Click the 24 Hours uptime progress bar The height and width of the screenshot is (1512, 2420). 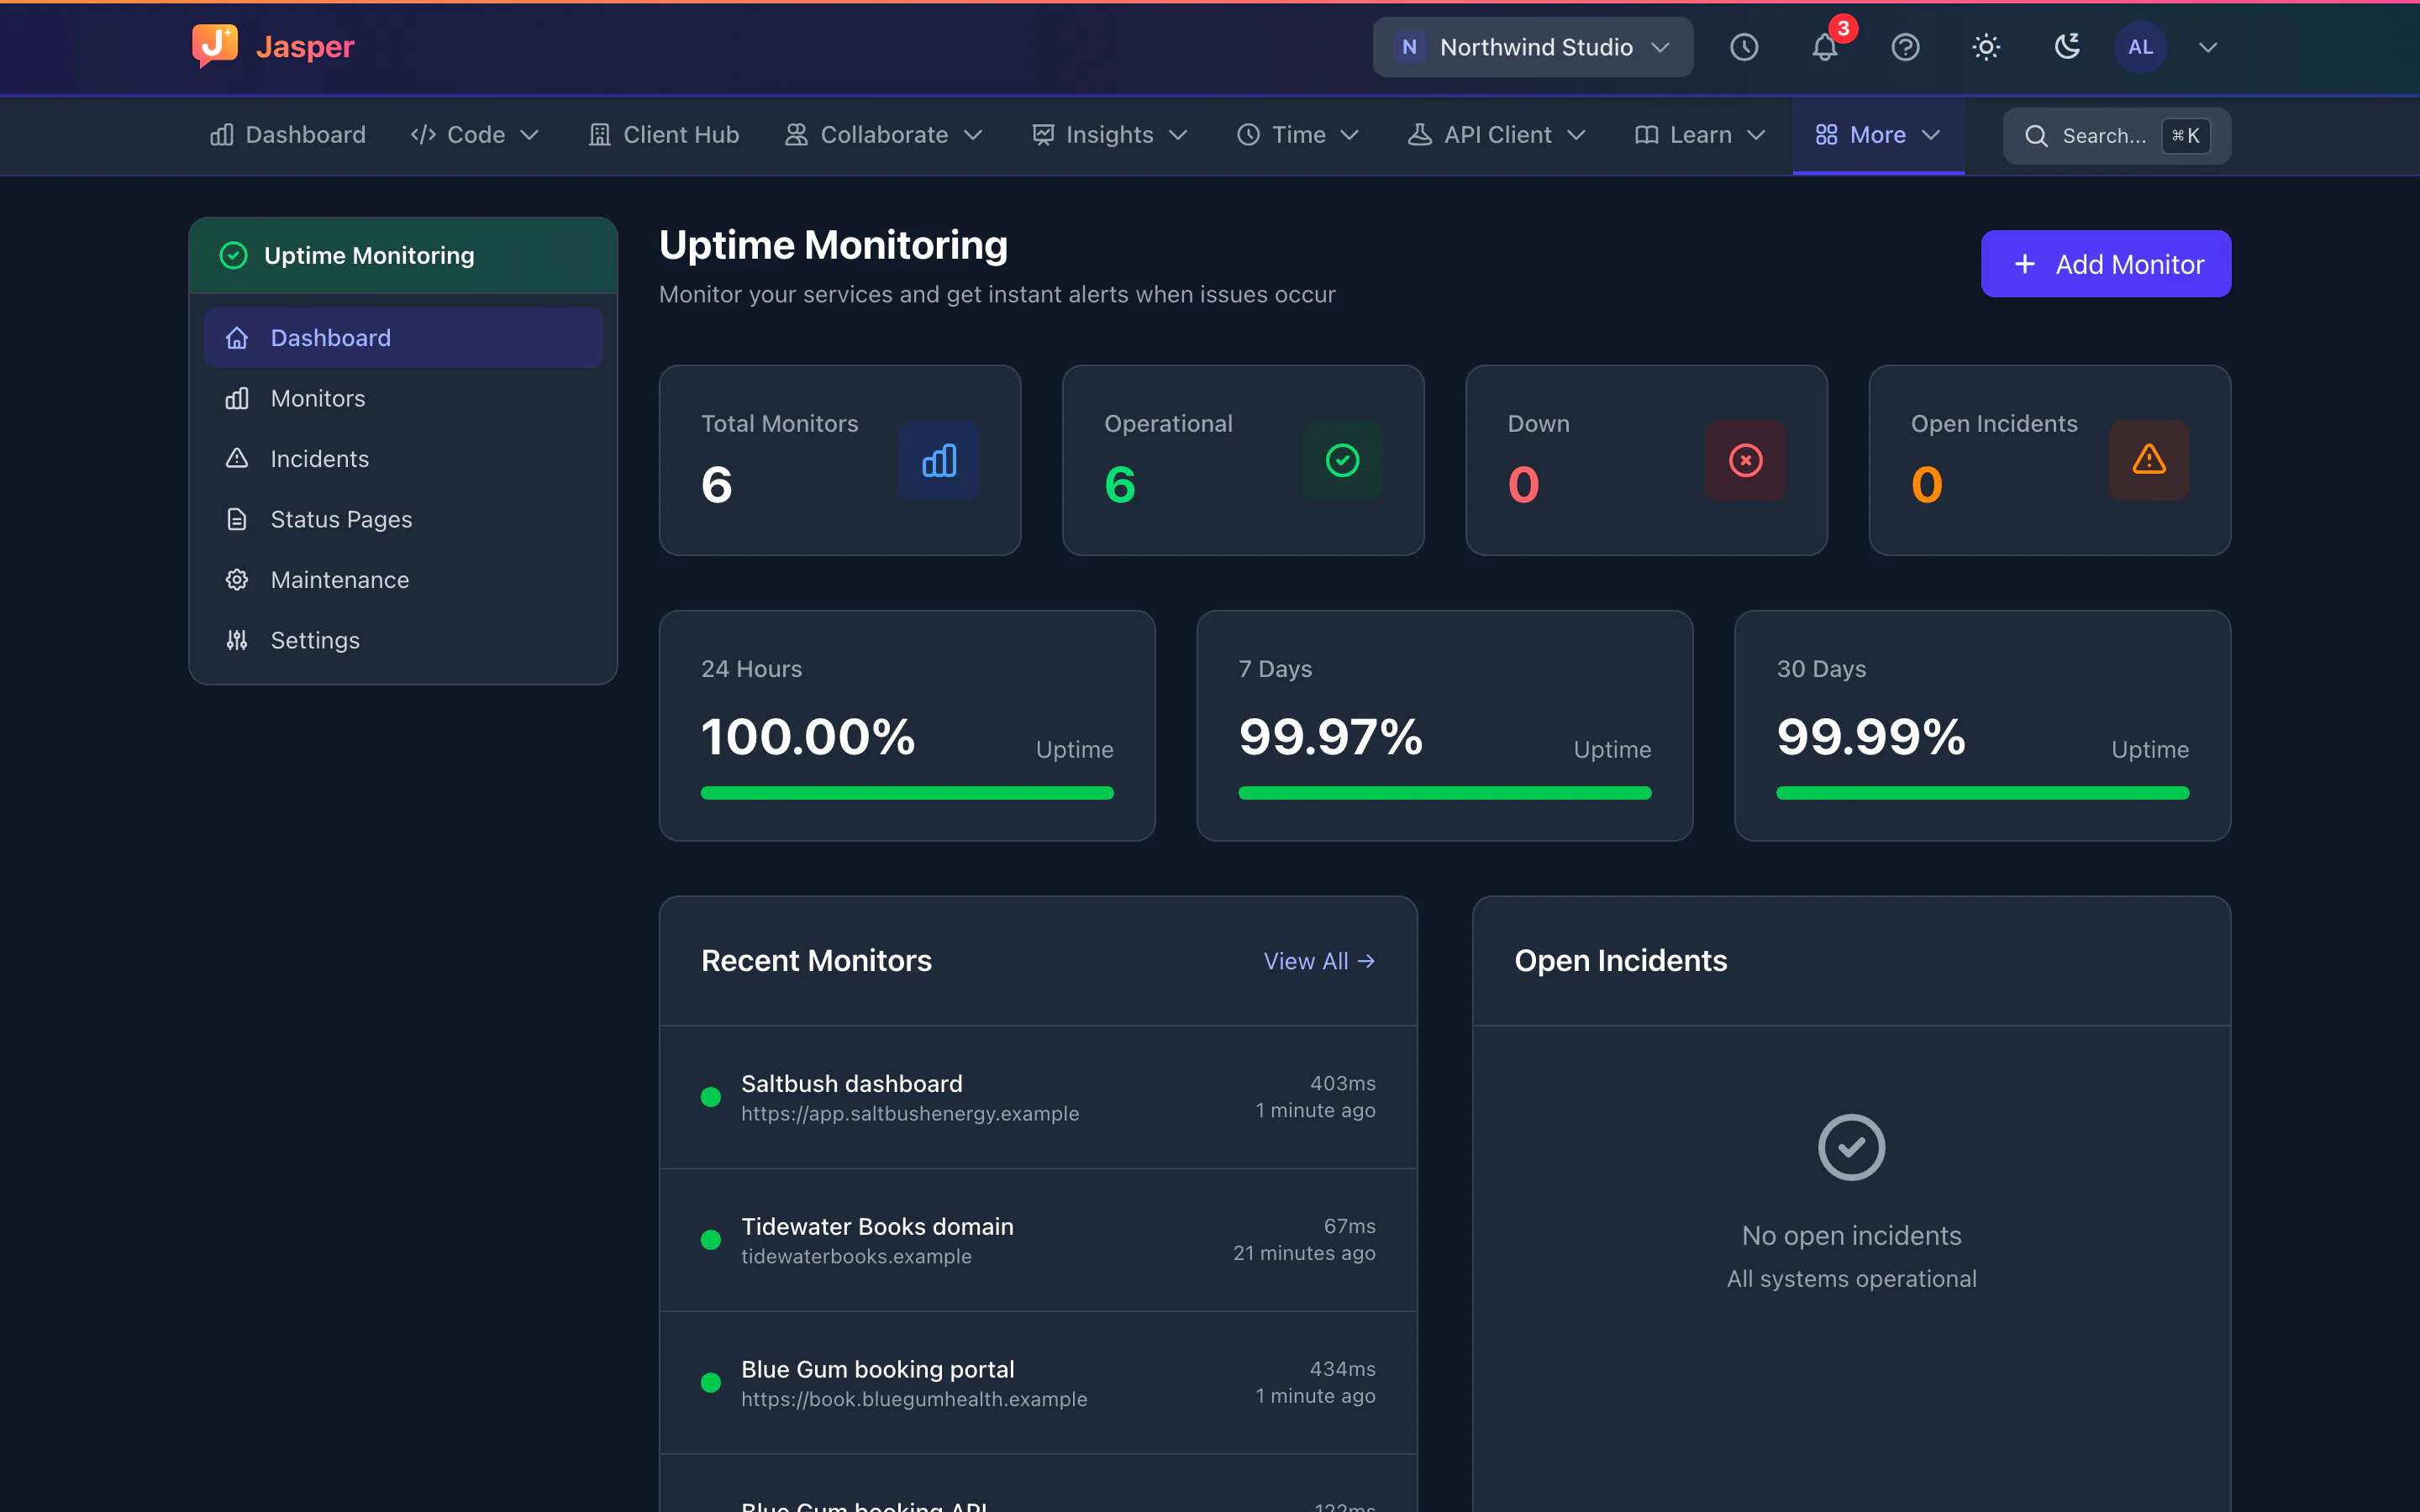pos(907,793)
